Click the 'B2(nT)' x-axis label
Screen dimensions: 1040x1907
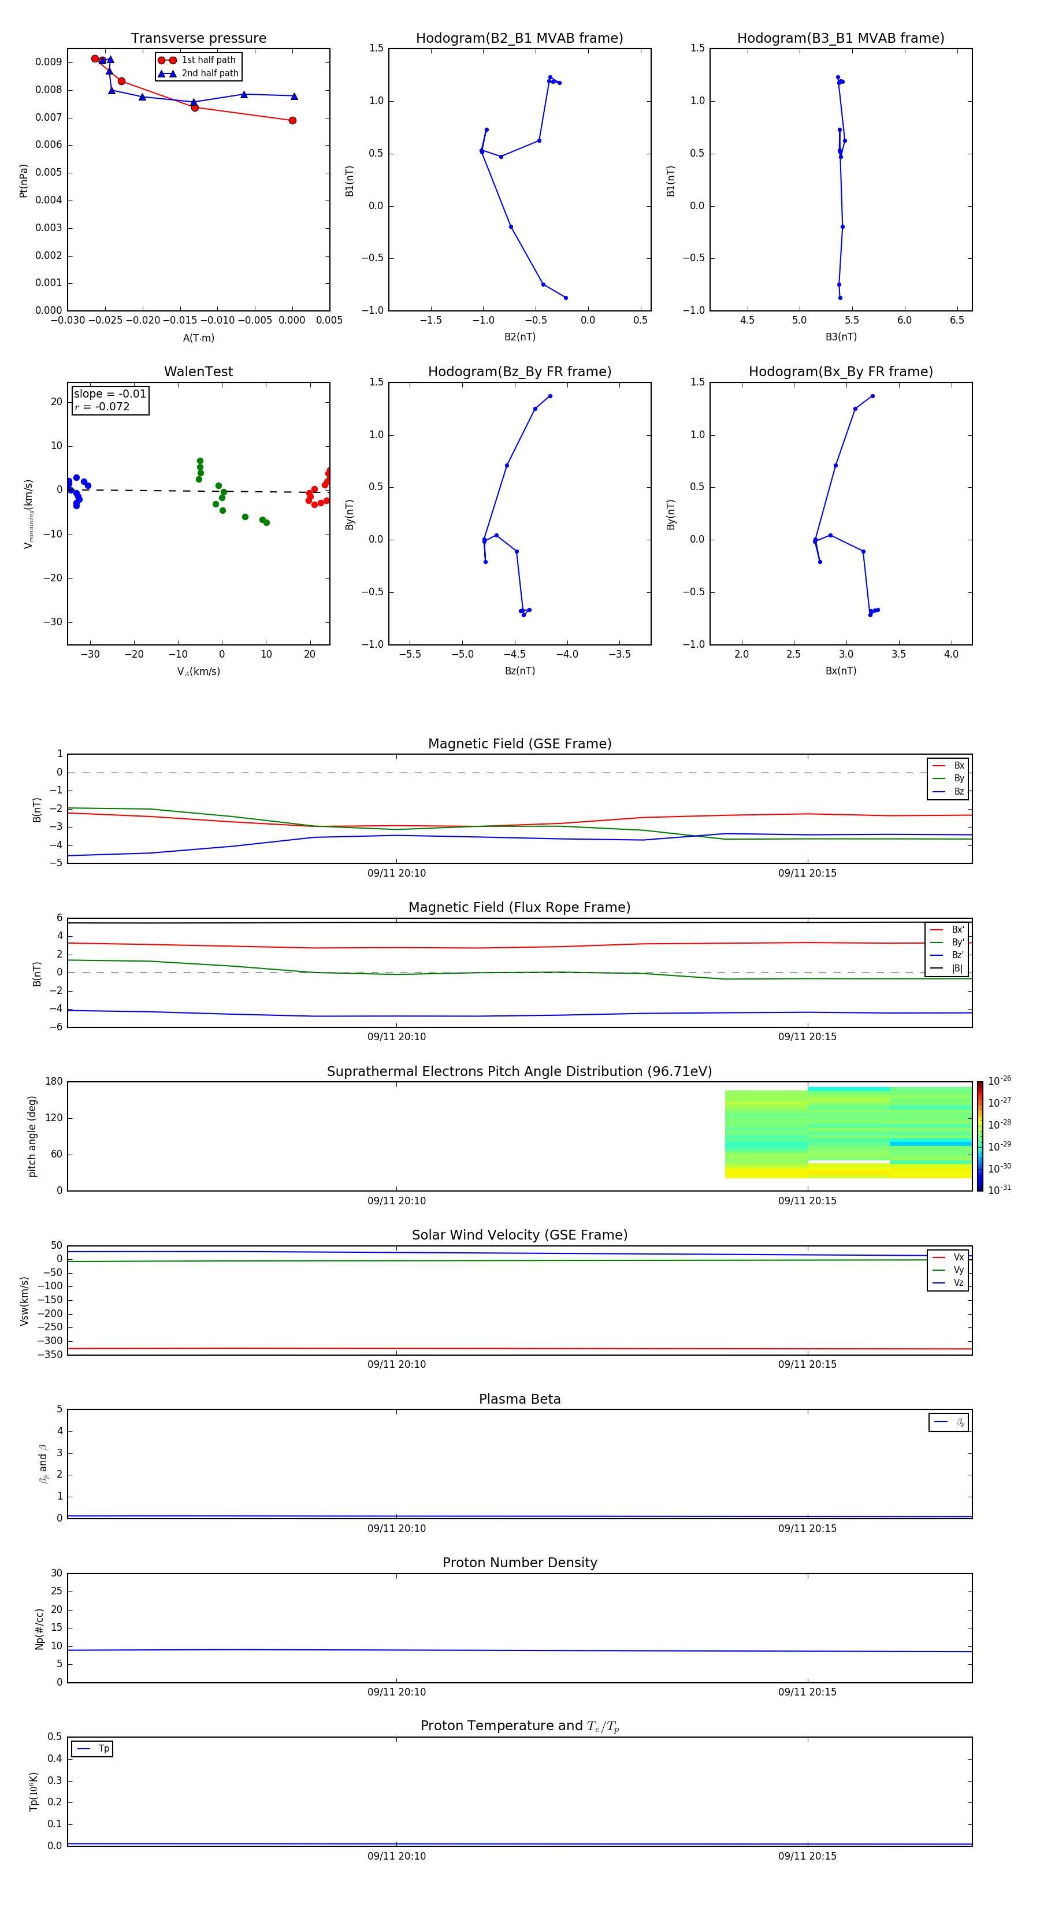[x=519, y=337]
